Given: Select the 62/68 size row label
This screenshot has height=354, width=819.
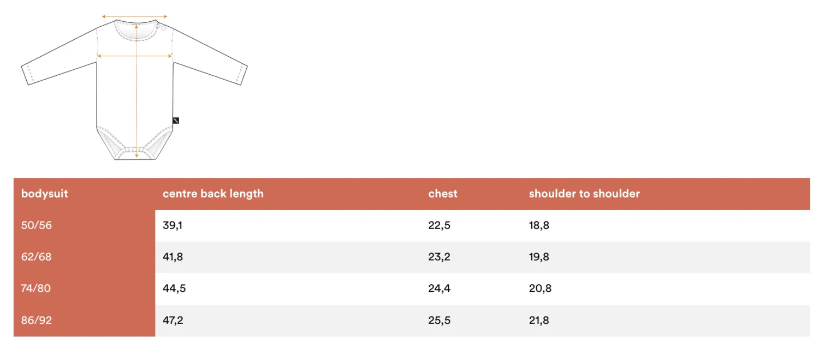Looking at the screenshot, I should 36,257.
